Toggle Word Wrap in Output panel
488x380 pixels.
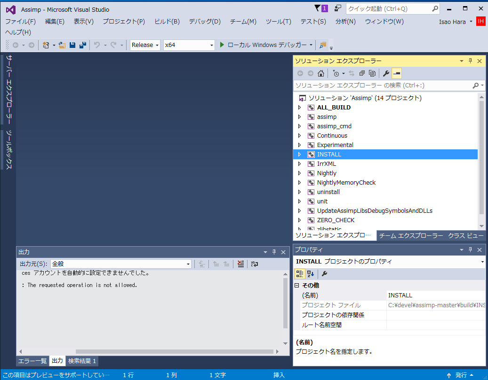point(255,264)
